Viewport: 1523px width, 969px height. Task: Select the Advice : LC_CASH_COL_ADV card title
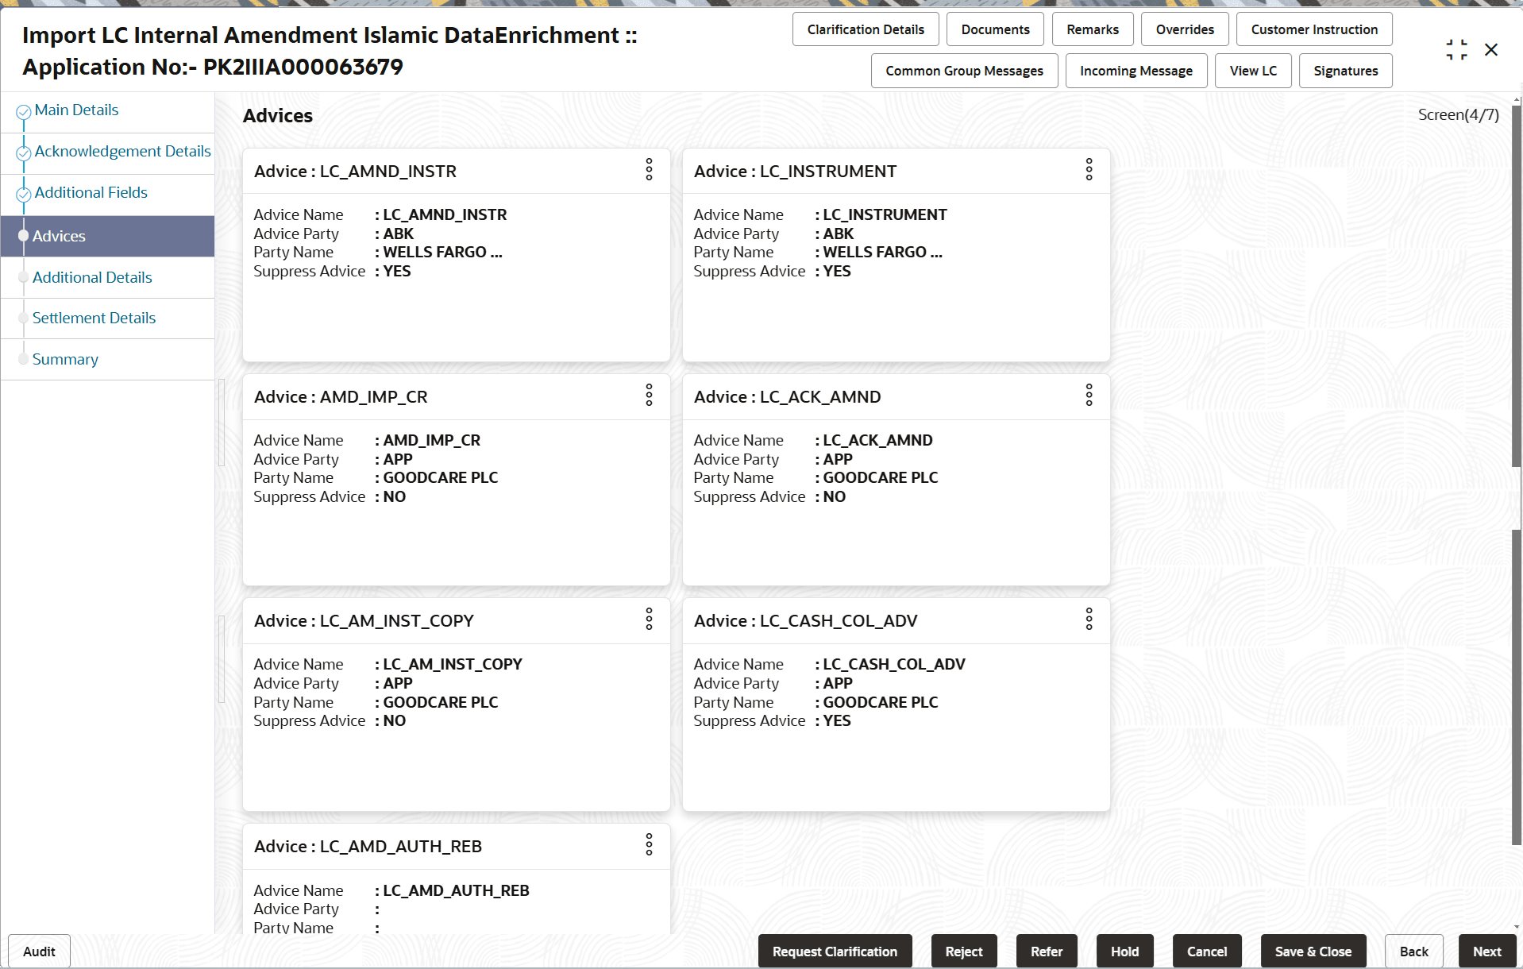[805, 621]
